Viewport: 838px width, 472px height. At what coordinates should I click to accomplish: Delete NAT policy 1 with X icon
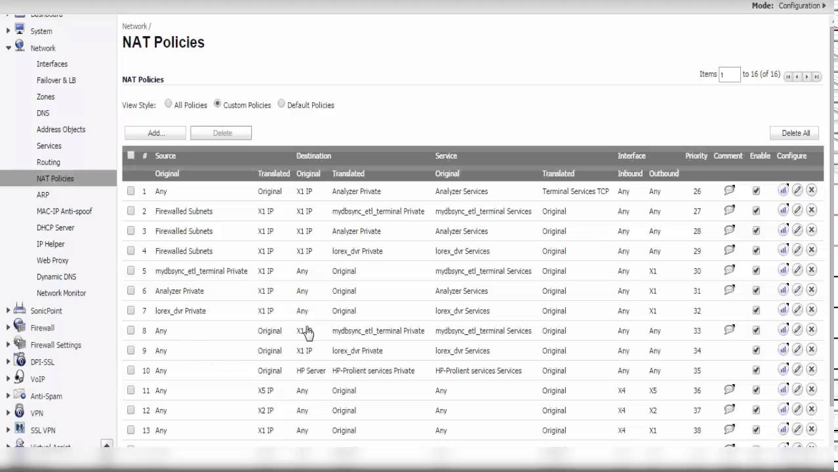[x=811, y=190]
